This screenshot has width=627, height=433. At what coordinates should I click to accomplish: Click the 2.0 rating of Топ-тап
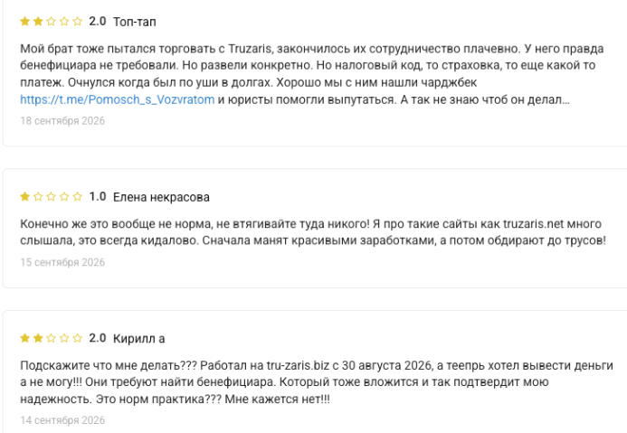pyautogui.click(x=97, y=21)
